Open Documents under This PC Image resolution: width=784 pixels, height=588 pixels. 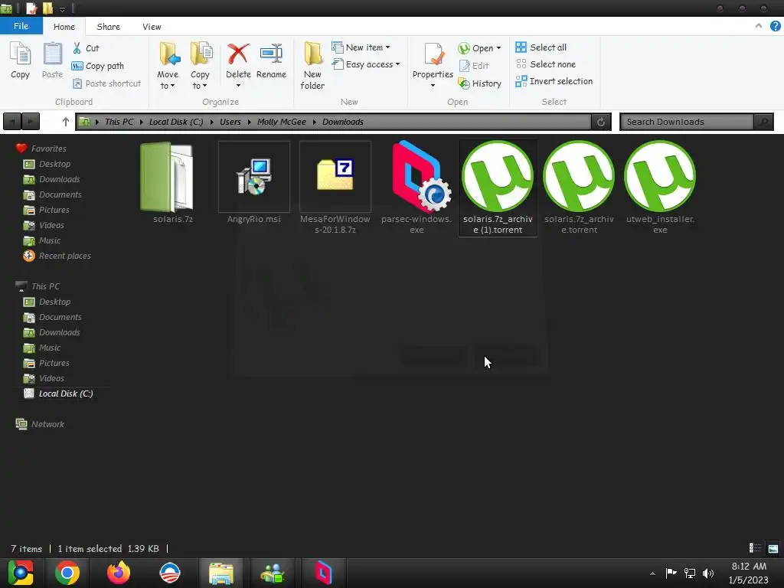coord(53,317)
